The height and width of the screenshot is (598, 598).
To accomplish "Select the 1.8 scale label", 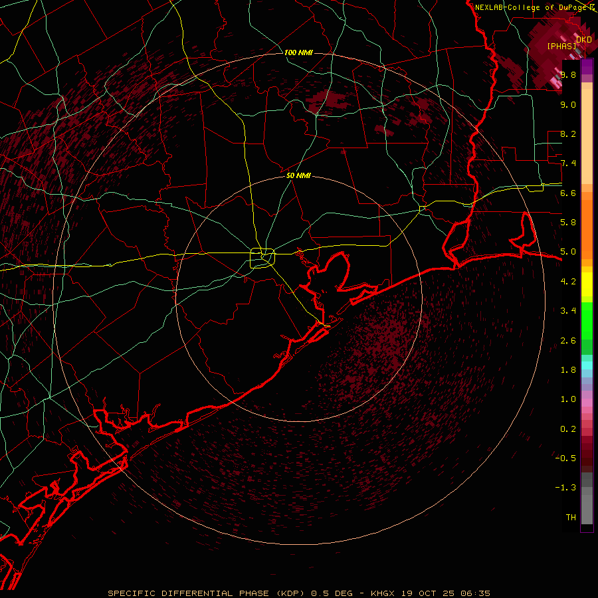I will (x=568, y=369).
